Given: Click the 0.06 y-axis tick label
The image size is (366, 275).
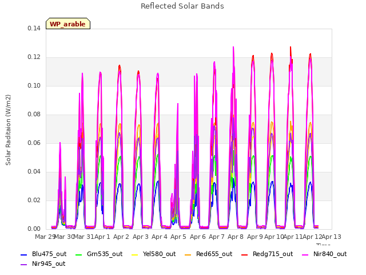Looking at the screenshot, I should (x=34, y=143).
